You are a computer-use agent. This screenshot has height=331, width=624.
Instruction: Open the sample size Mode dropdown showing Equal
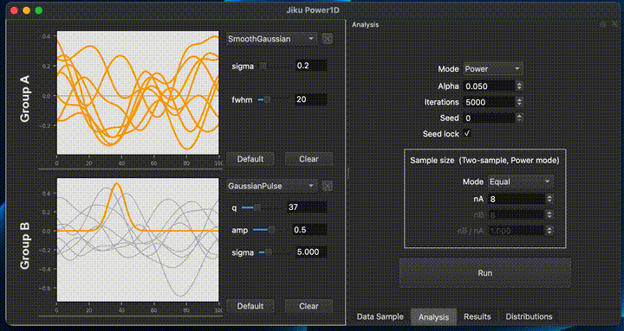click(x=521, y=181)
